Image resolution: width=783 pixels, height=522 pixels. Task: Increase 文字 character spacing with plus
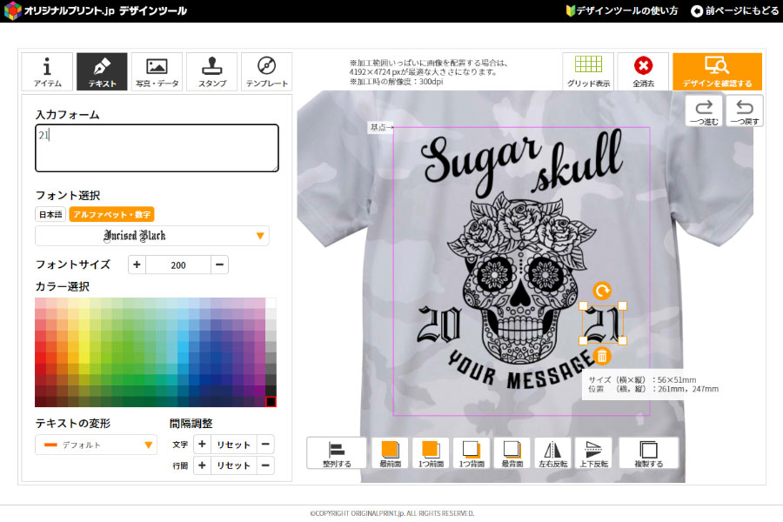click(202, 444)
